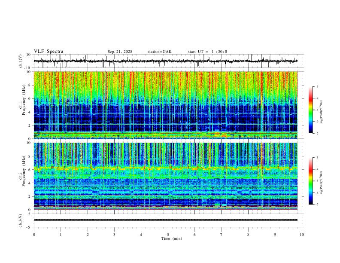Image resolution: width=340 pixels, height=263 pixels.
Task: Click the ch.1 voltage waveform trace panel
Action: 168,61
